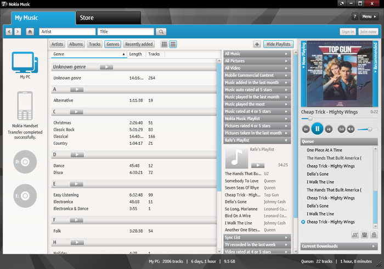Expand the Current Downloads panel

[x=339, y=246]
